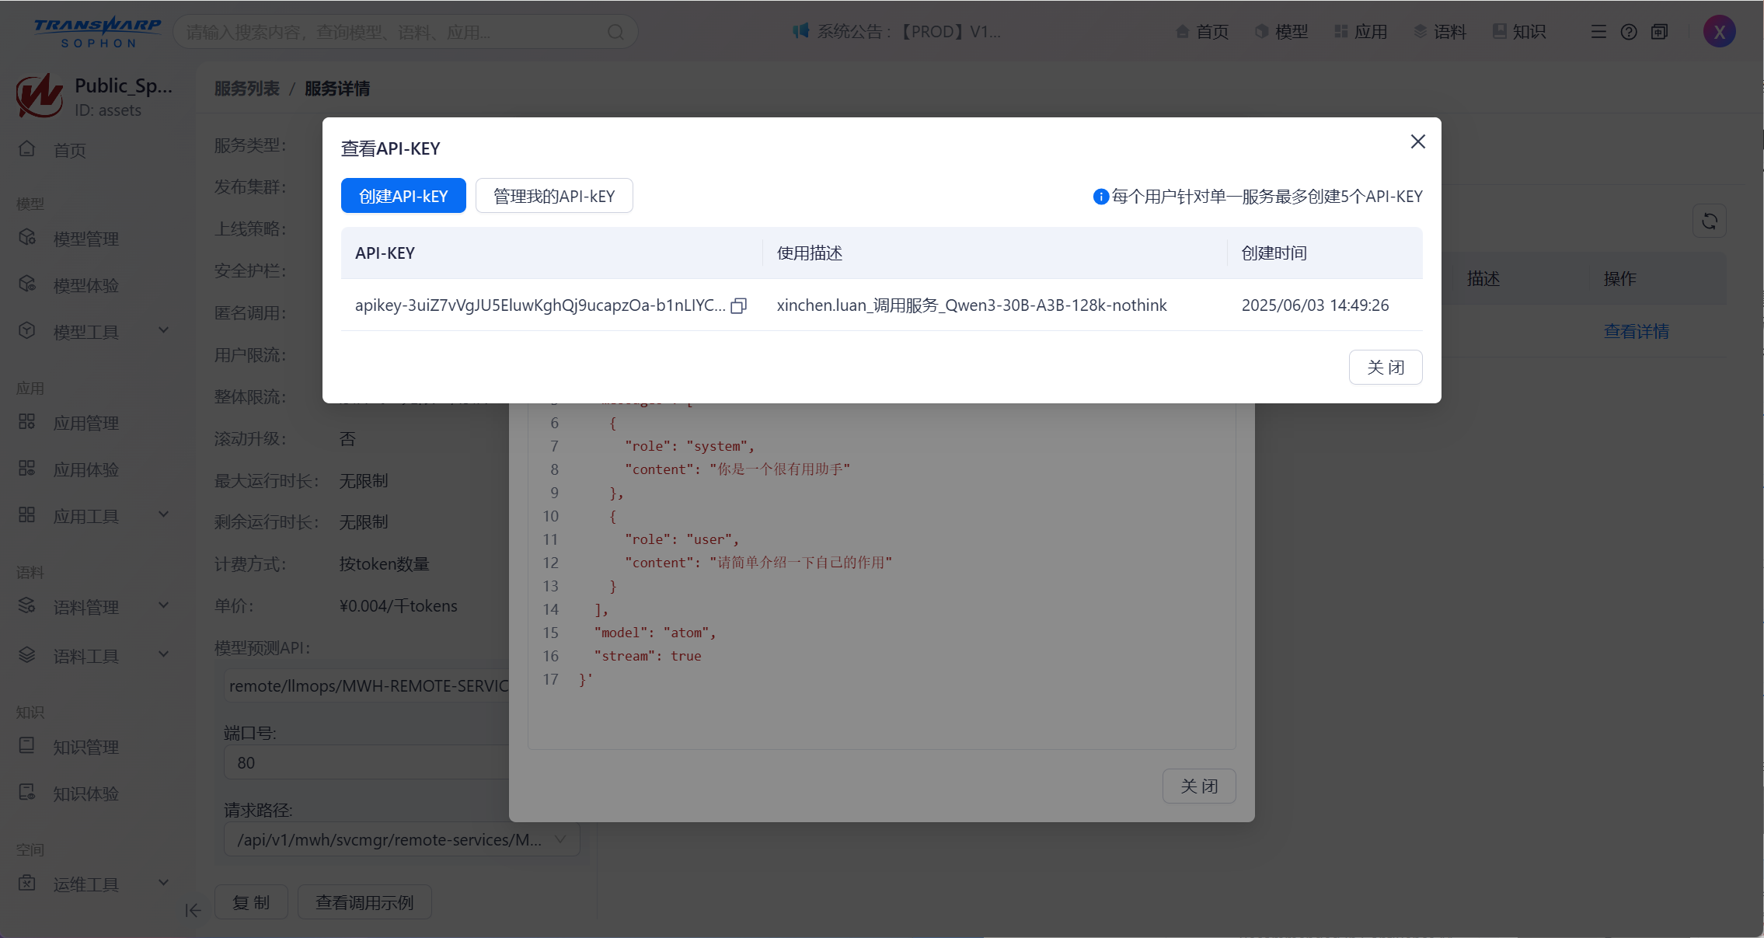Open the hamburger list icon in header

(x=1598, y=32)
